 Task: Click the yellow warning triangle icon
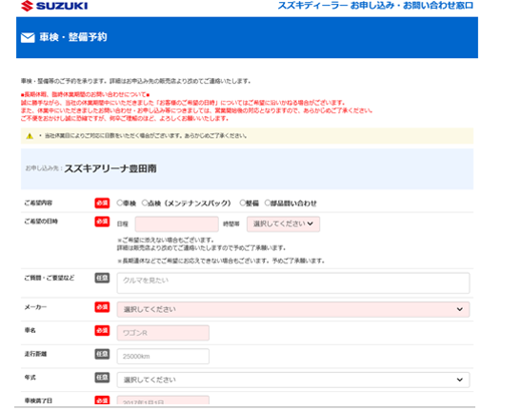pyautogui.click(x=30, y=136)
